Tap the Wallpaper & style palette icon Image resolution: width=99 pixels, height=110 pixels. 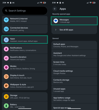(x=6, y=86)
